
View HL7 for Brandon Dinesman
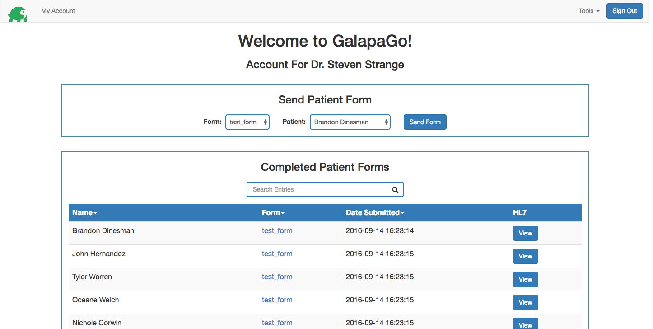pos(525,233)
